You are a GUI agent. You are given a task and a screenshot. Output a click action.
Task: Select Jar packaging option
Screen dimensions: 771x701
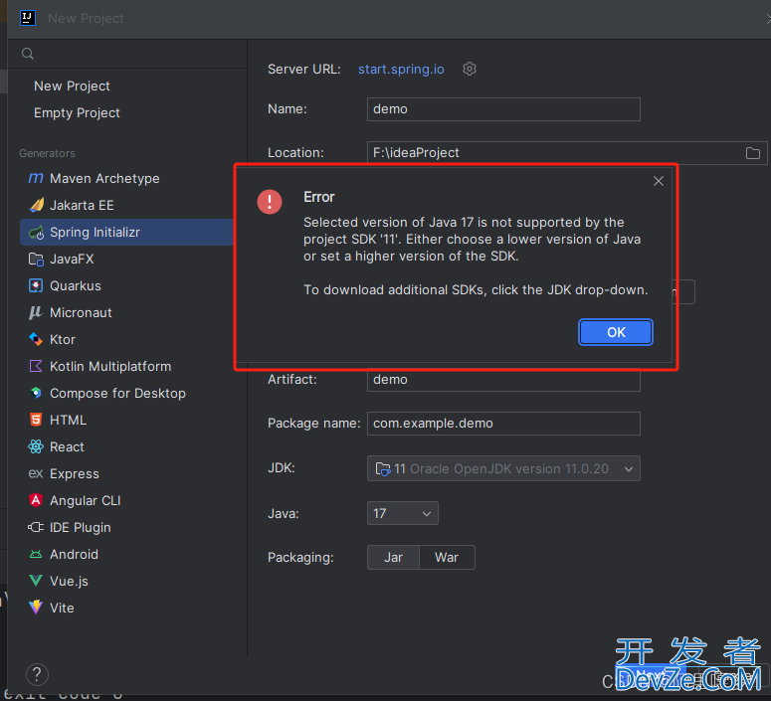tap(393, 558)
